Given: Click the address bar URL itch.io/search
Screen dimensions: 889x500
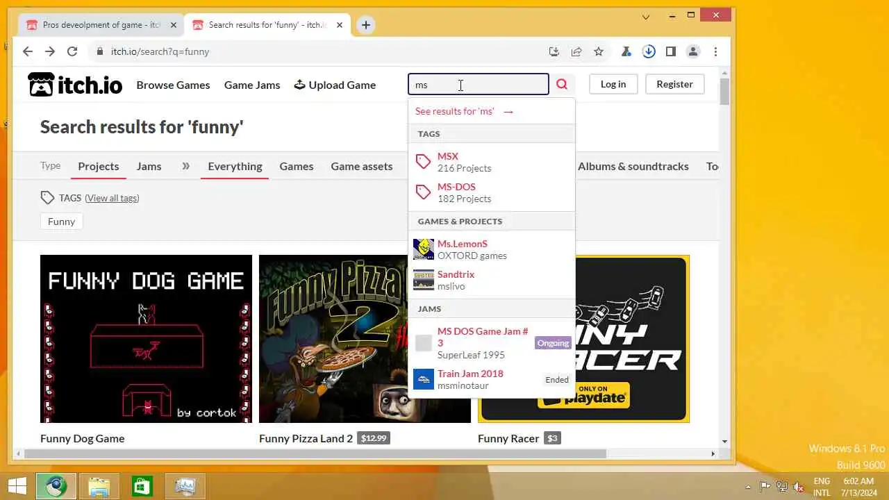Looking at the screenshot, I should (160, 51).
